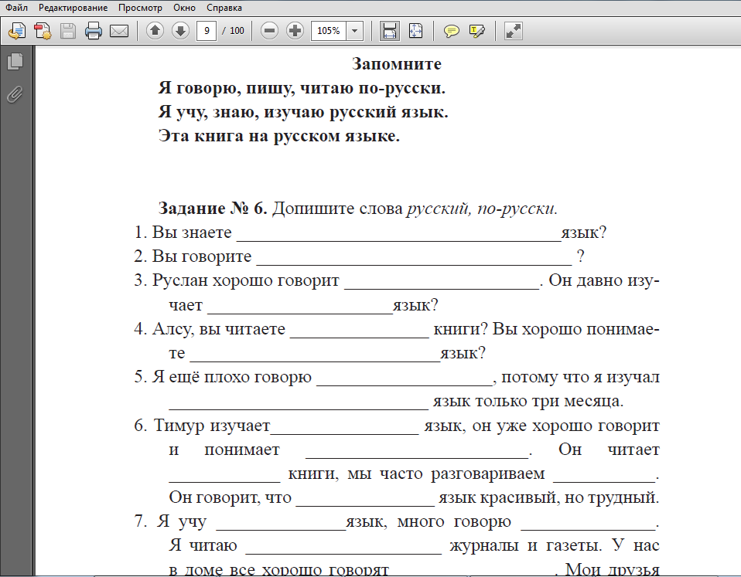Screen dimensions: 741x577
Task: Open the Справка menu
Action: click(224, 8)
